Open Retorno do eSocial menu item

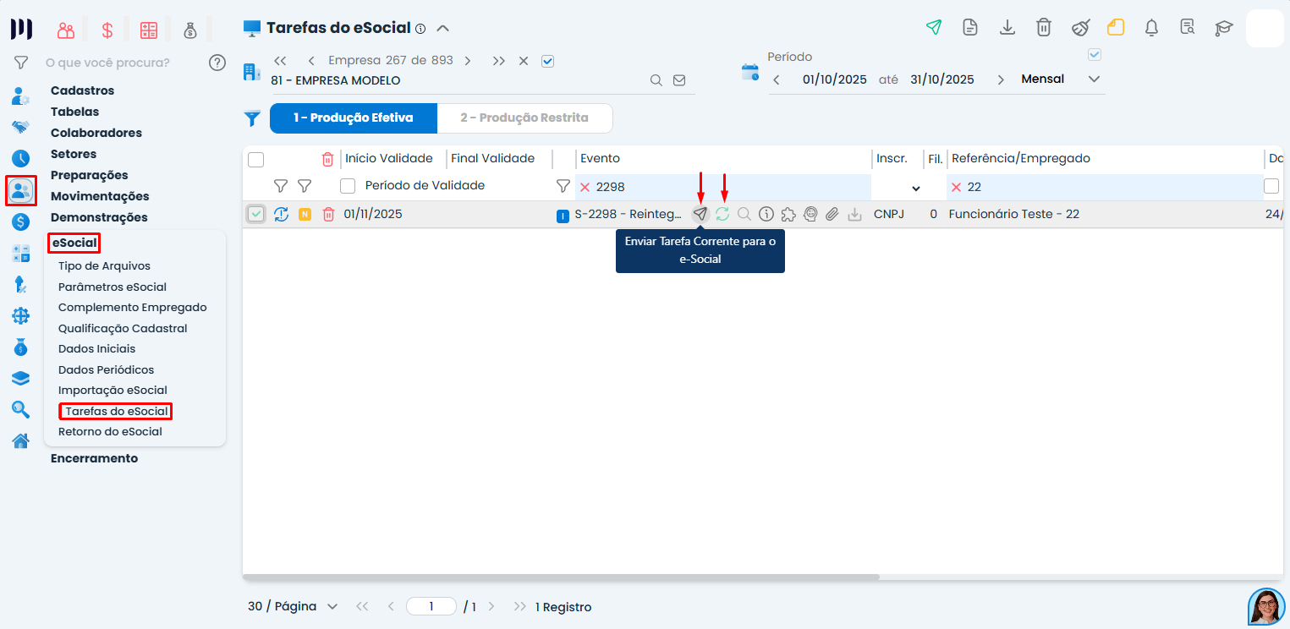(110, 431)
